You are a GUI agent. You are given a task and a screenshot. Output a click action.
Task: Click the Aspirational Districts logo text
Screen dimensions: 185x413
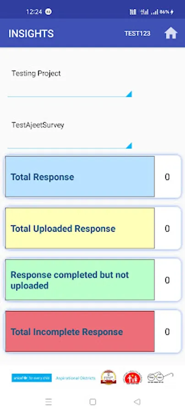pyautogui.click(x=76, y=378)
